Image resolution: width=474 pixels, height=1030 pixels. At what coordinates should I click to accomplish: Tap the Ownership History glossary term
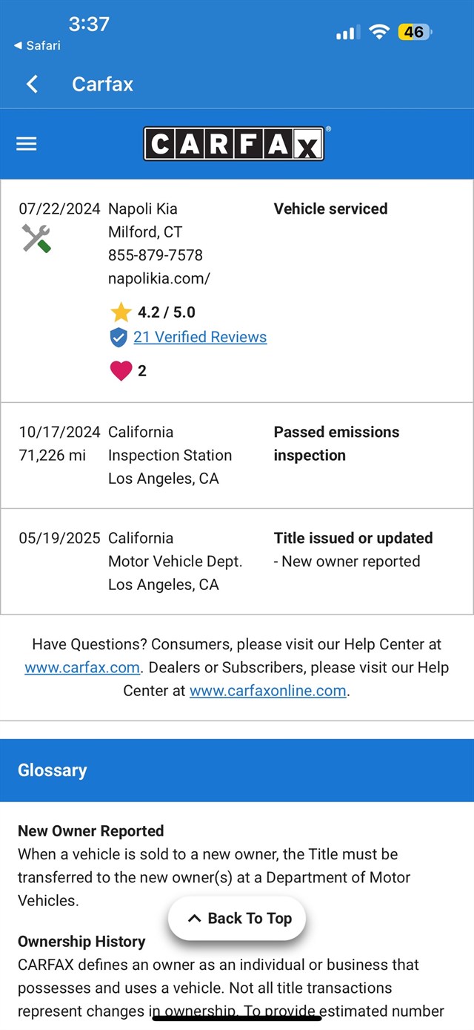[81, 942]
